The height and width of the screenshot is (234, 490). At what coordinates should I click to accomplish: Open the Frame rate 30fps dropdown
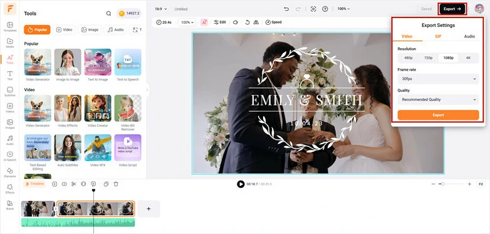(438, 79)
